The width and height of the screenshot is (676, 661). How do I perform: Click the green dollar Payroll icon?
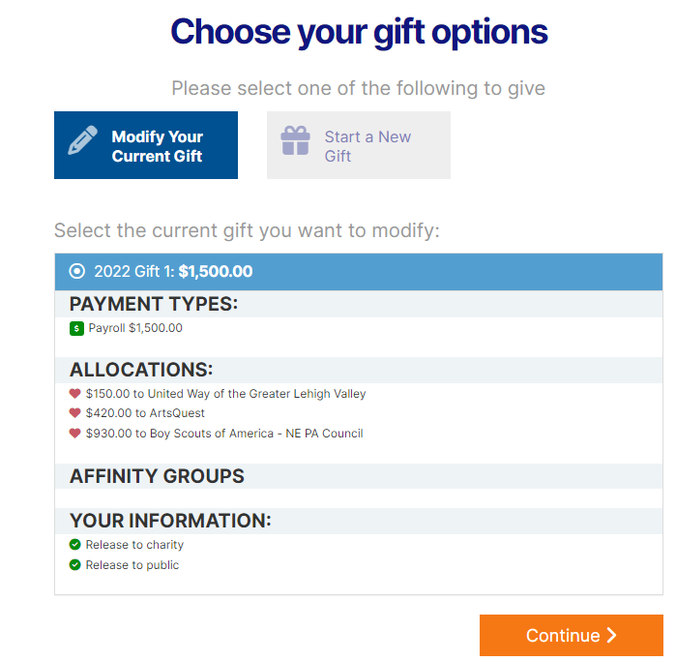[x=76, y=328]
